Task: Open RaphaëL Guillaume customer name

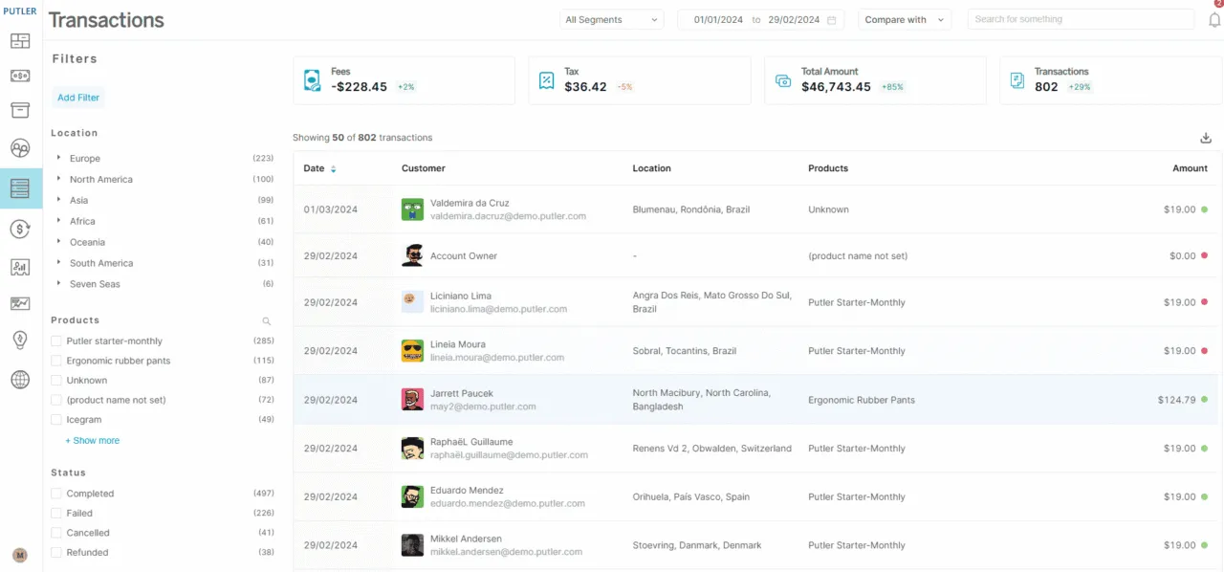Action: [471, 442]
